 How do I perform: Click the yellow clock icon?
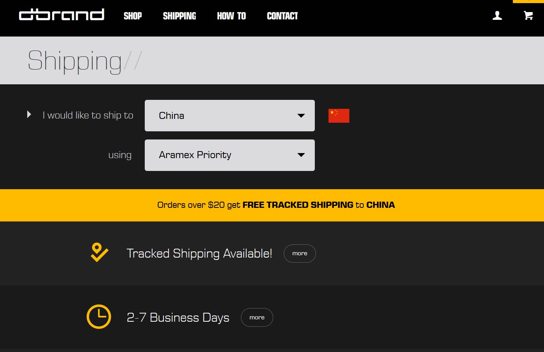99,317
